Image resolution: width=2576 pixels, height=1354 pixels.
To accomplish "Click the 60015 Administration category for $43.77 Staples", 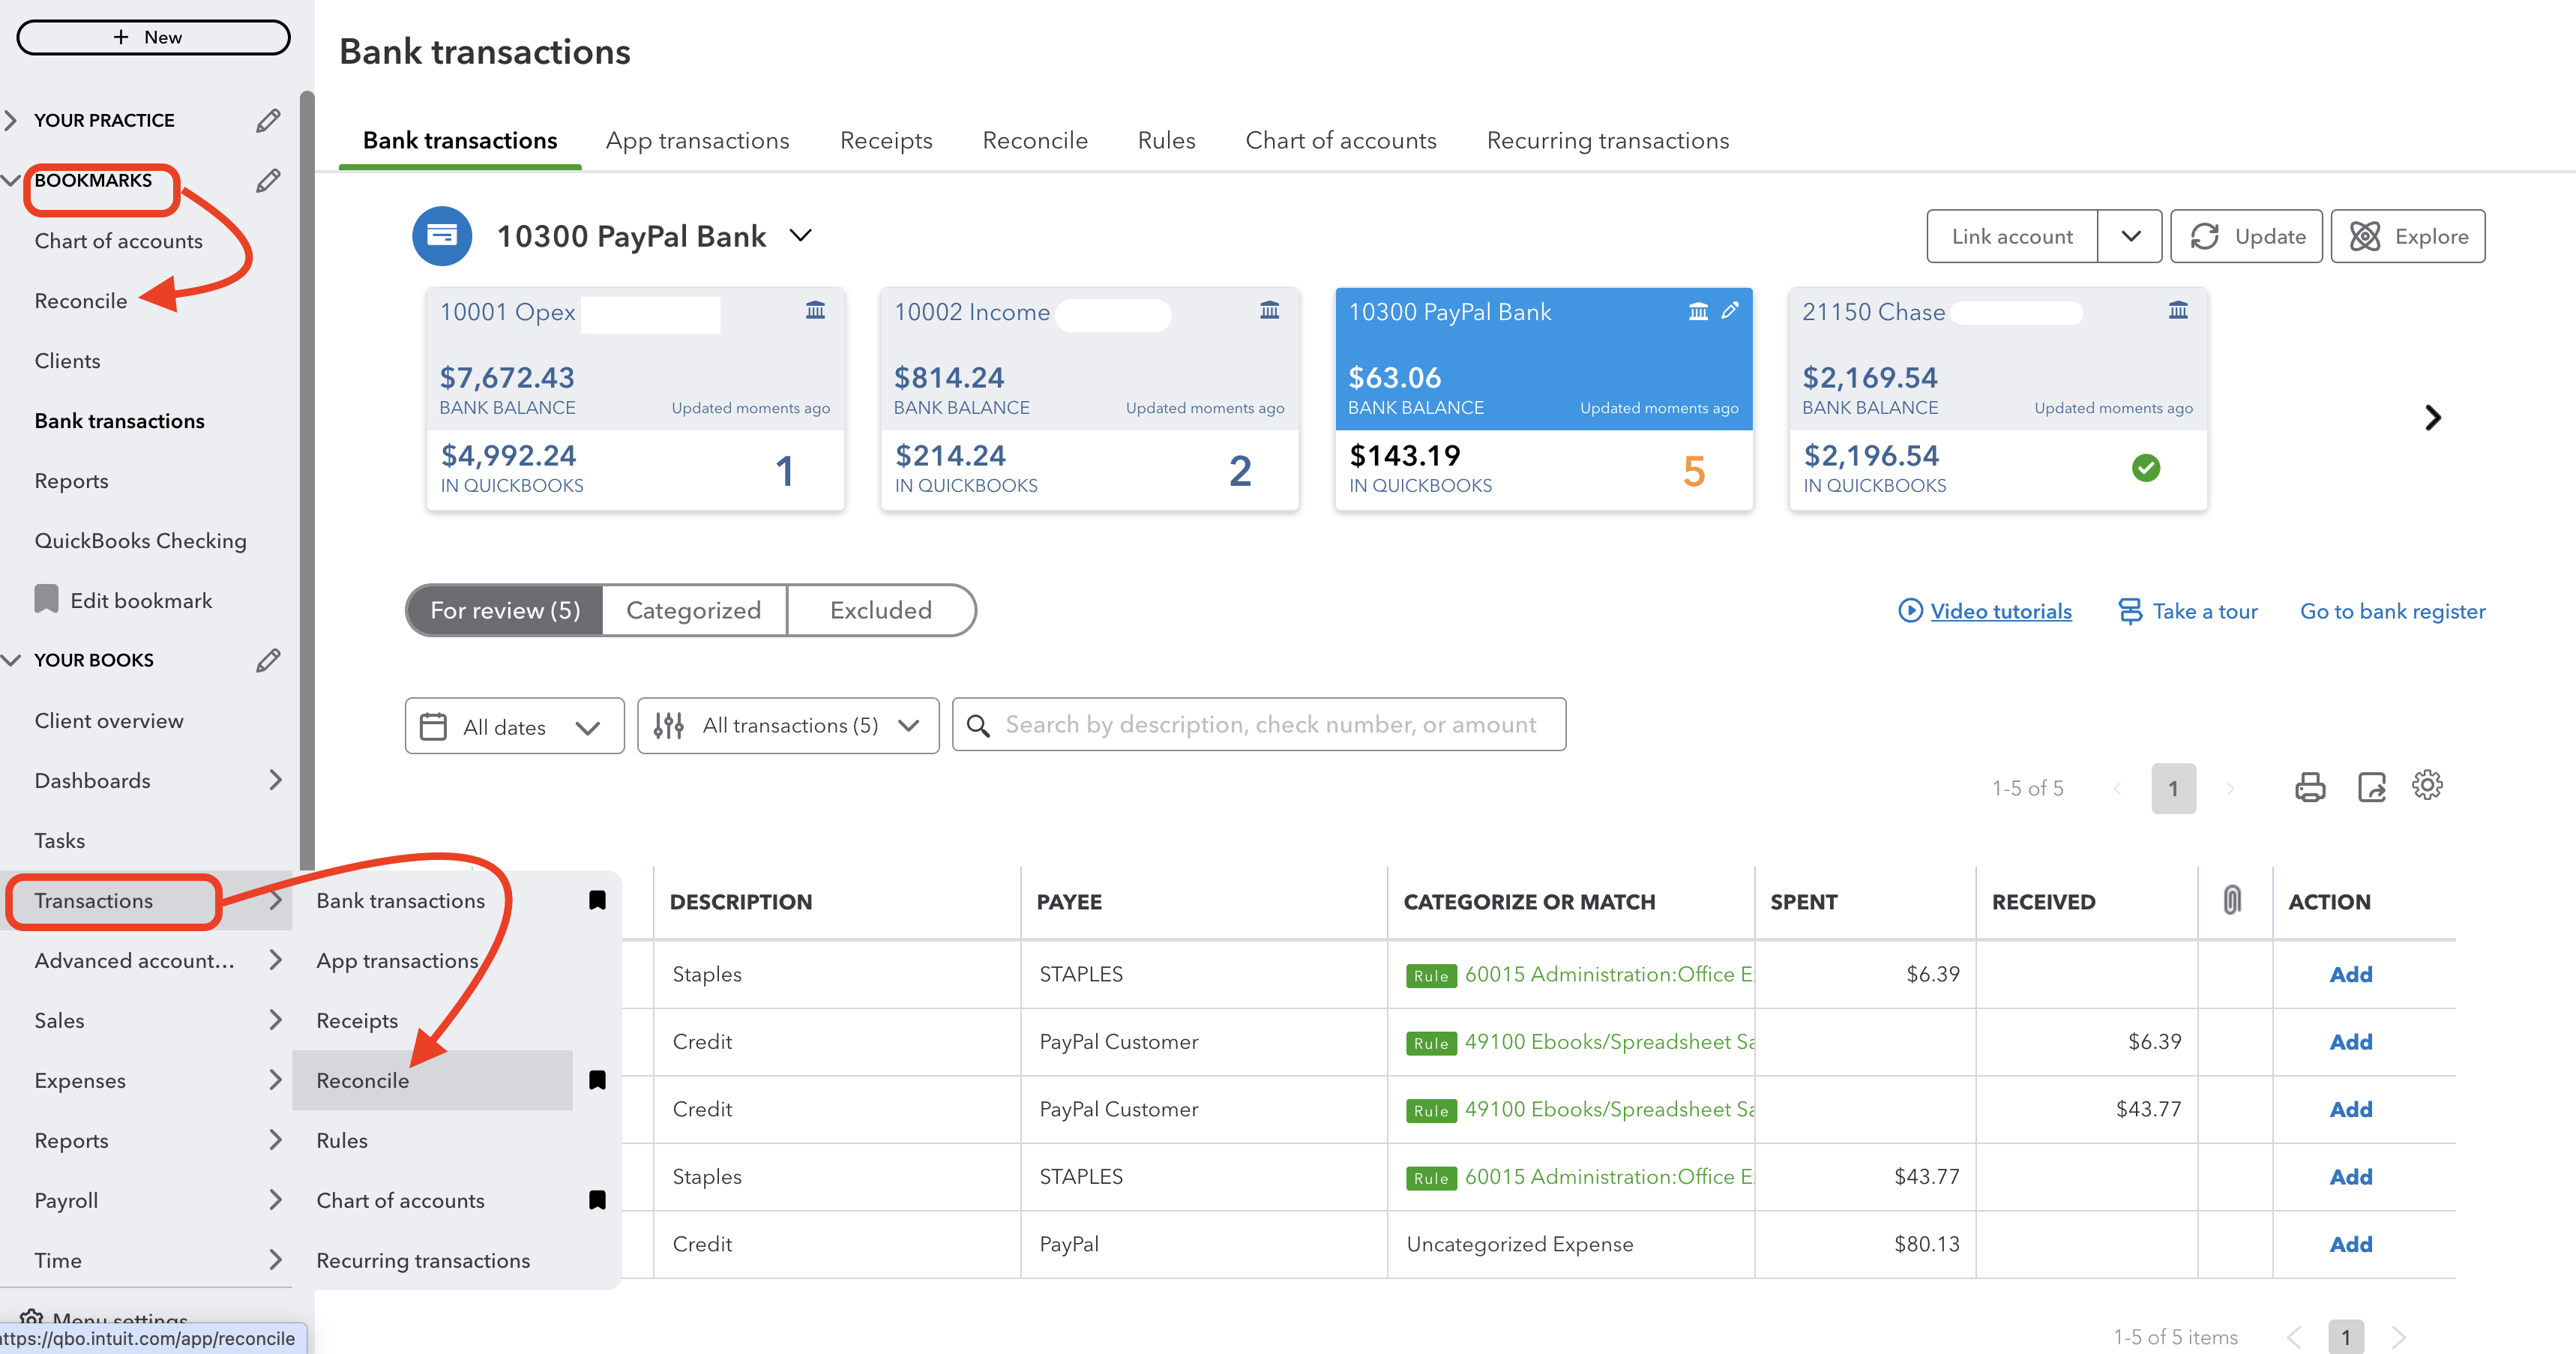I will [x=1608, y=1177].
